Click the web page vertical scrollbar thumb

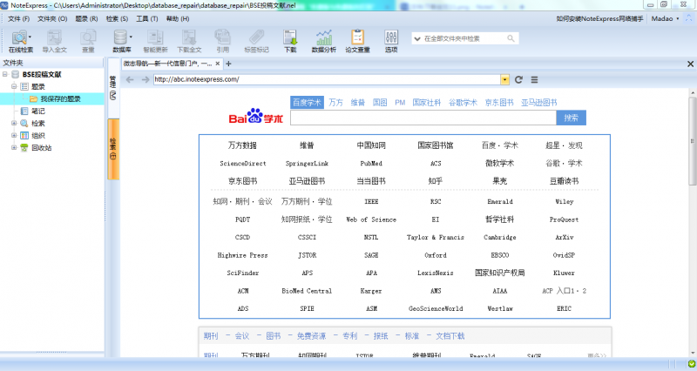pyautogui.click(x=692, y=141)
